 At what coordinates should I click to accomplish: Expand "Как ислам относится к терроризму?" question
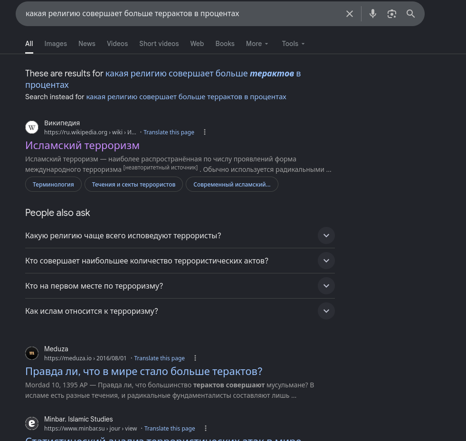180,311
